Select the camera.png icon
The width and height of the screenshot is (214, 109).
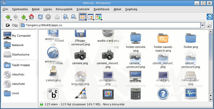pyautogui.click(x=80, y=55)
